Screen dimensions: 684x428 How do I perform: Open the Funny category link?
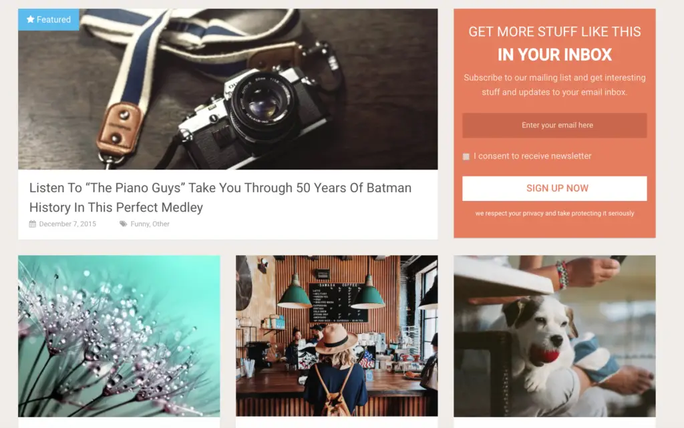pyautogui.click(x=140, y=224)
